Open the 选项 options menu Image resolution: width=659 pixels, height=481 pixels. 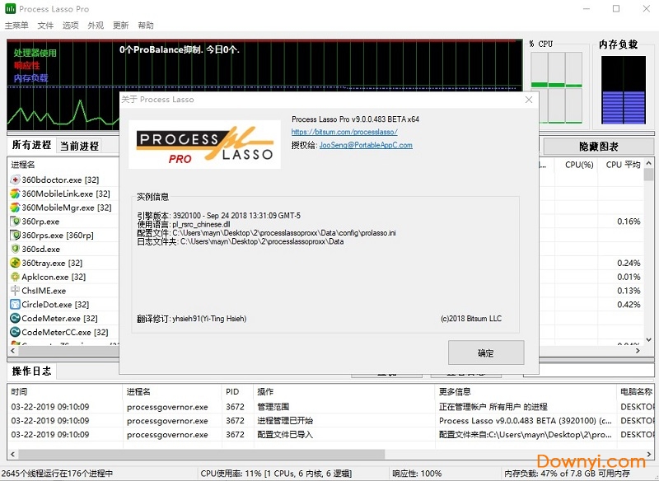point(70,26)
